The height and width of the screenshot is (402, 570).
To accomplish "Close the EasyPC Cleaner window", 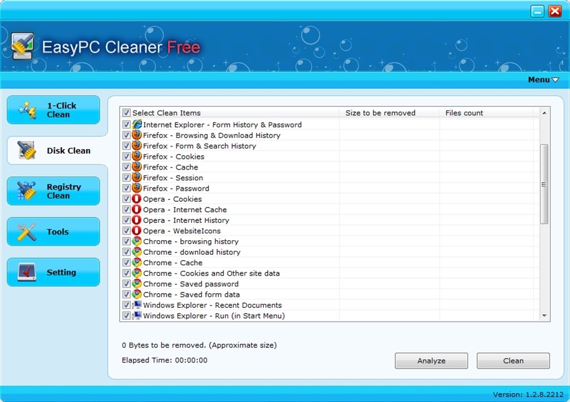I will point(555,11).
